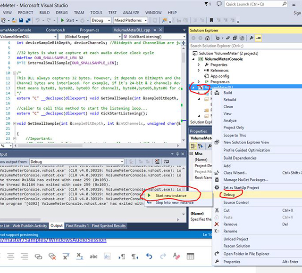Click the Subscript icon in bottom toolbar

80,257
